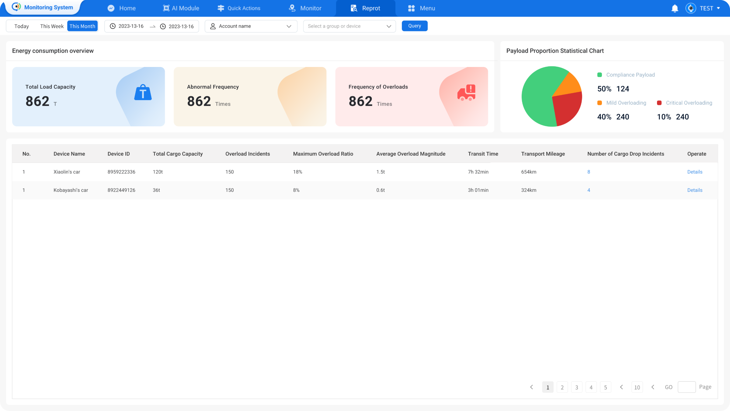Image resolution: width=730 pixels, height=411 pixels.
Task: Open the Account name dropdown
Action: pos(251,26)
